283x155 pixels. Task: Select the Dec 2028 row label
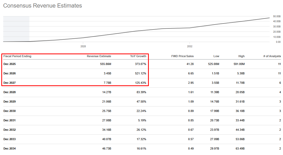tap(9, 92)
